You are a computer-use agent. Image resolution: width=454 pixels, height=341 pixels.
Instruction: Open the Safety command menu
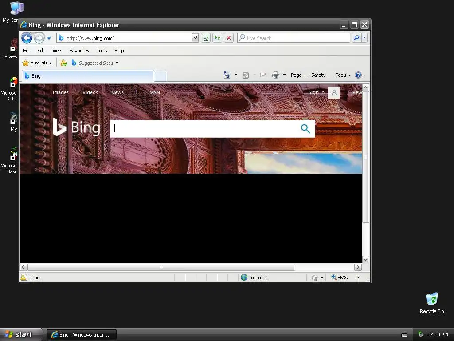[321, 75]
